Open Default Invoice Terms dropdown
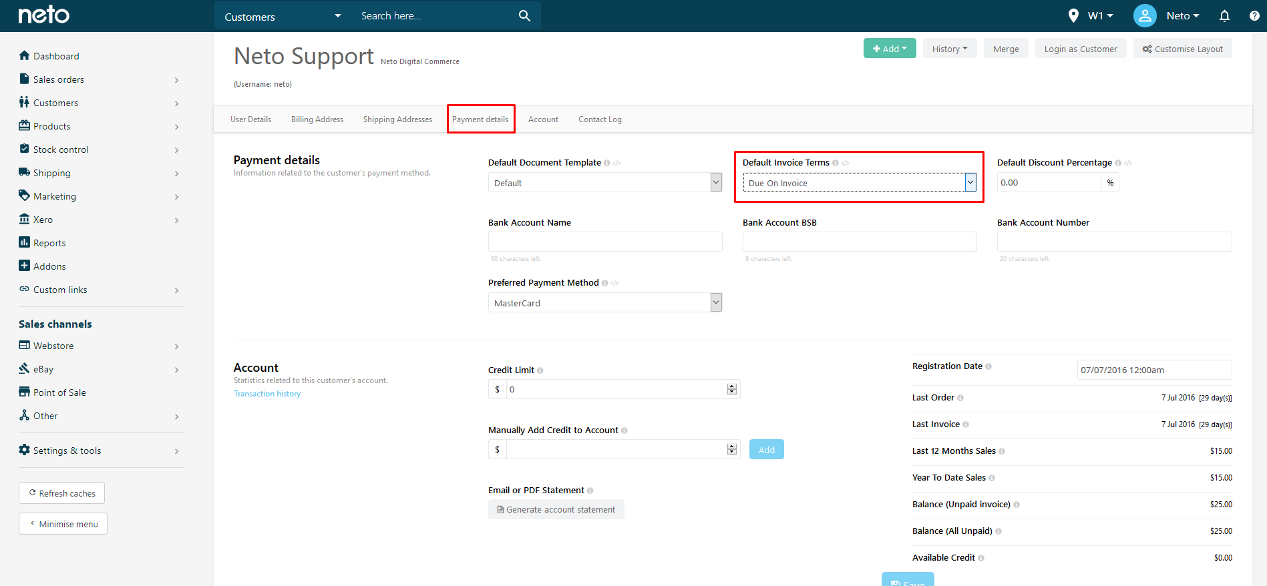 click(860, 182)
